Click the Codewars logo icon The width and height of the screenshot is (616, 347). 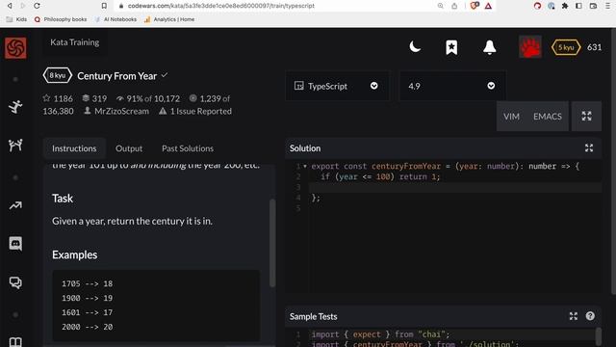[x=15, y=47]
